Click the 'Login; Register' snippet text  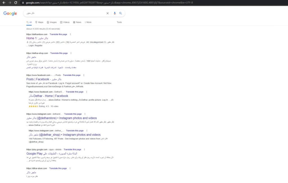click(x=35, y=46)
